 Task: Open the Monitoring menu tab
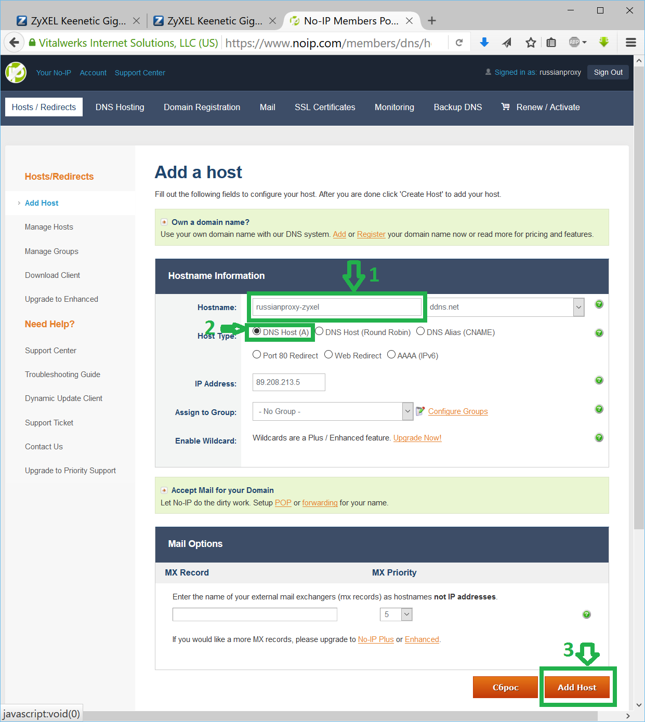point(394,107)
